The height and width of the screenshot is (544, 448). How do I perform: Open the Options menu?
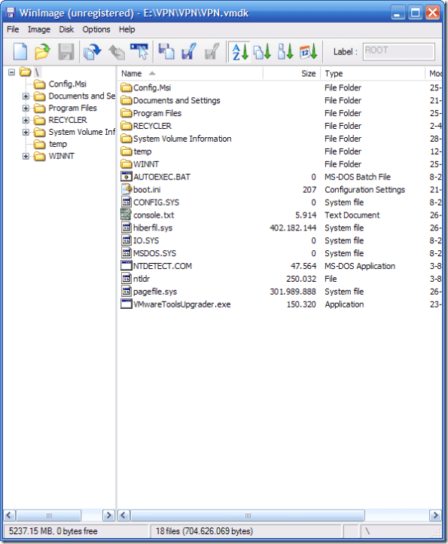click(x=96, y=29)
